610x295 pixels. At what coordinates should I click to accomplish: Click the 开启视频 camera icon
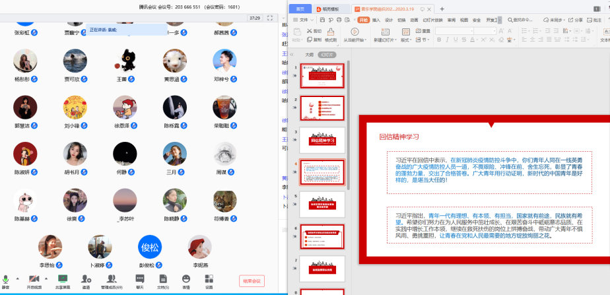(34, 280)
